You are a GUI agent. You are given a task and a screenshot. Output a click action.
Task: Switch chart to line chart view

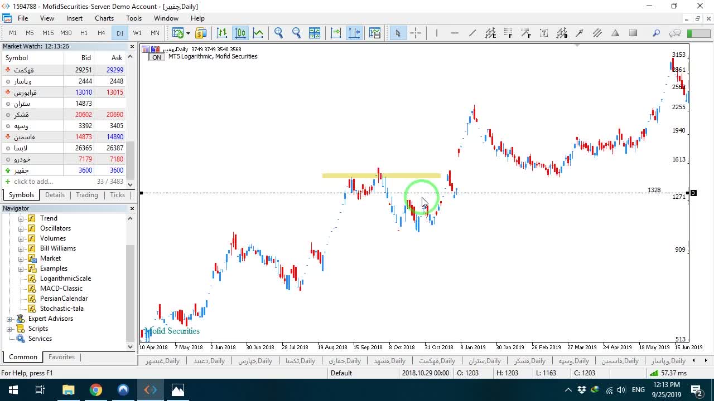point(258,33)
